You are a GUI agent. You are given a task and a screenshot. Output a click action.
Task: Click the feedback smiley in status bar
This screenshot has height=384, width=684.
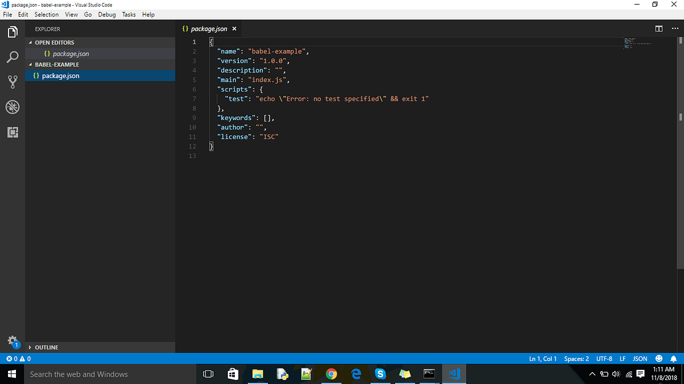pos(659,359)
